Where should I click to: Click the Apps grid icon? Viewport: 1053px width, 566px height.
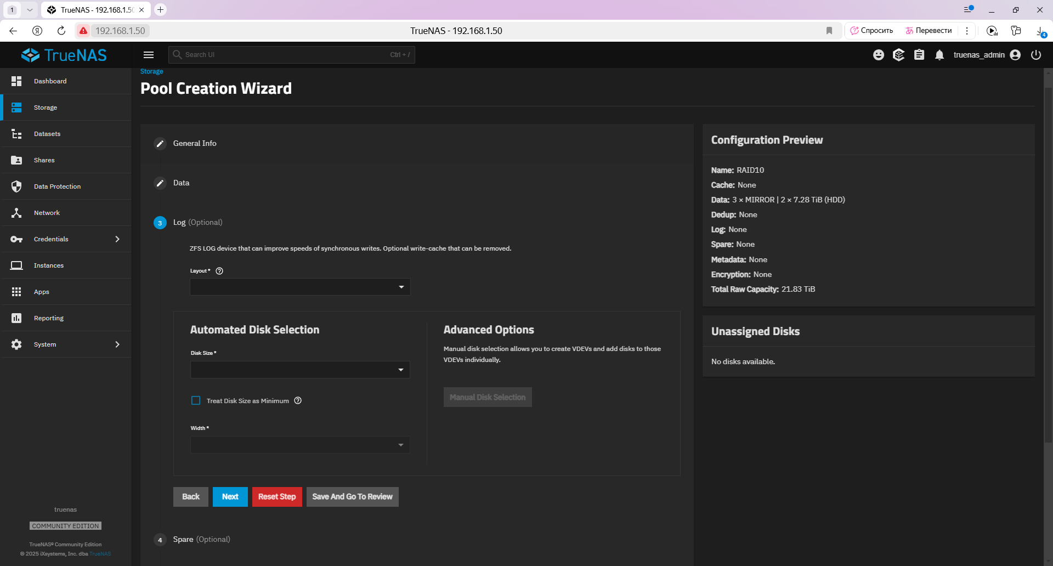pyautogui.click(x=16, y=292)
